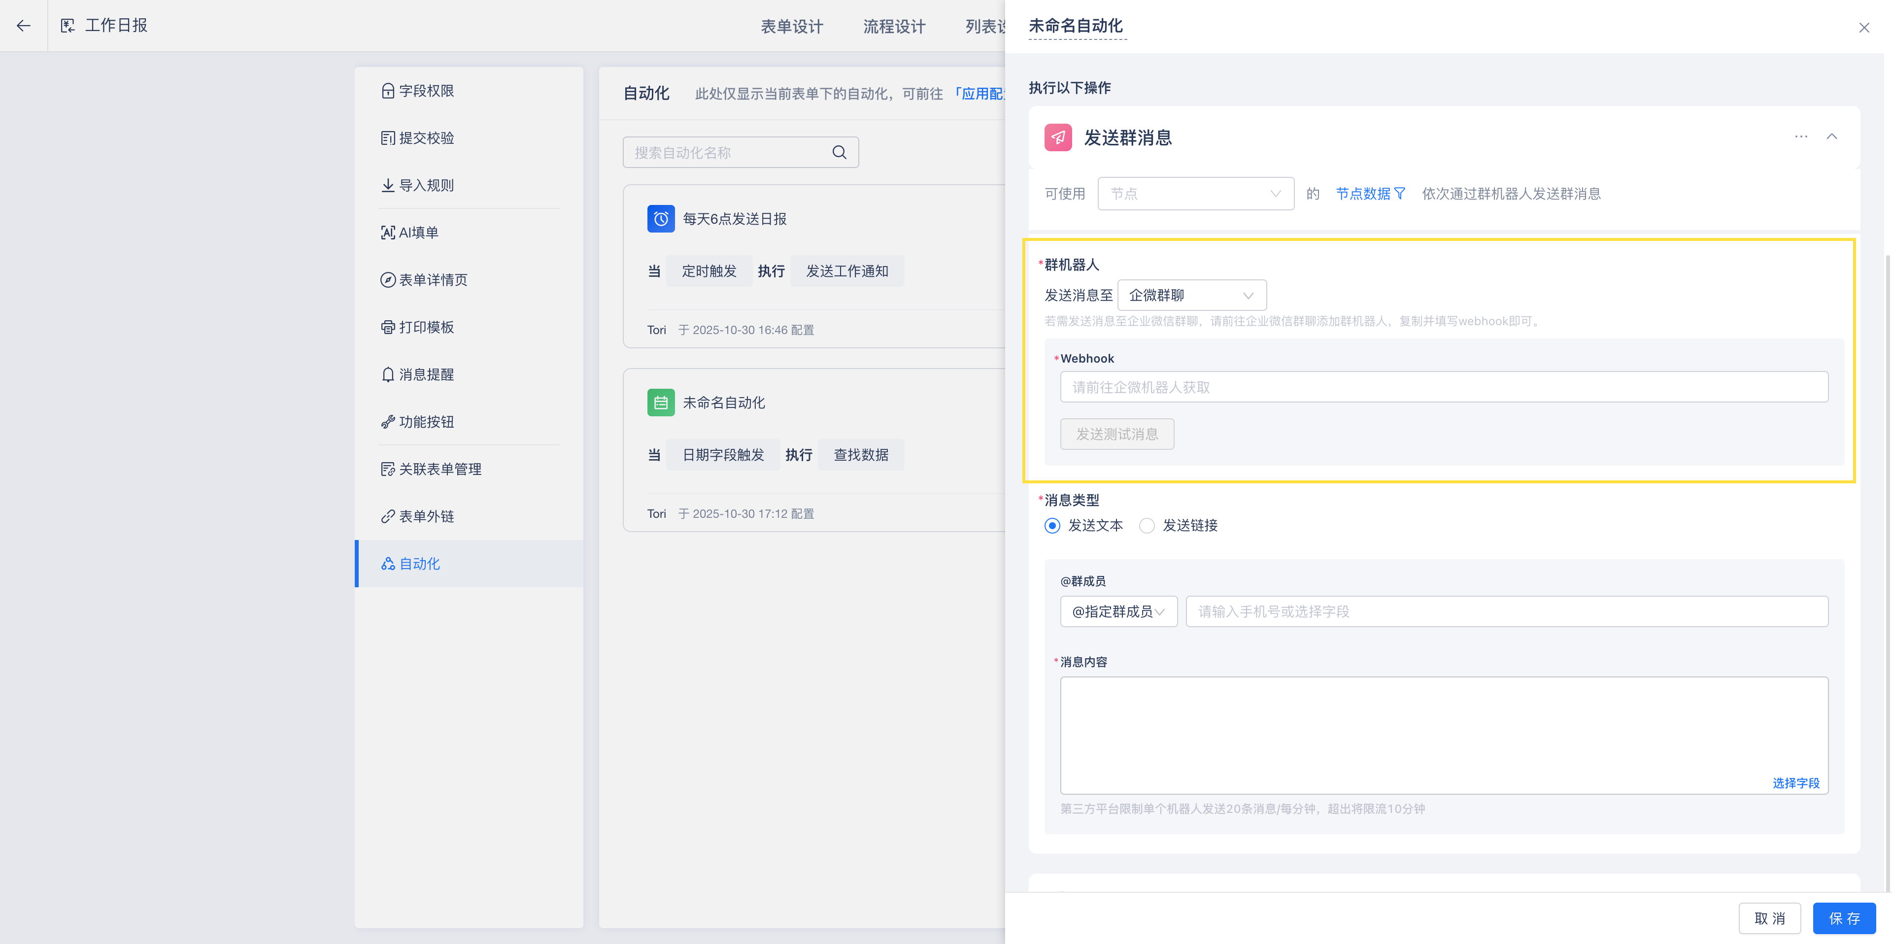Open 表单详情页 in the sidebar
The image size is (1892, 944).
(x=469, y=280)
